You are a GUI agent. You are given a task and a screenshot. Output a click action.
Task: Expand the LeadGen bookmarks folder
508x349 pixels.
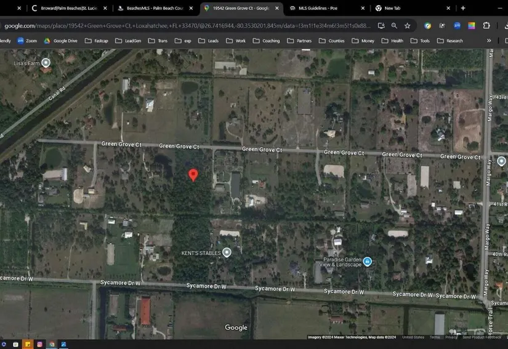[x=127, y=41]
